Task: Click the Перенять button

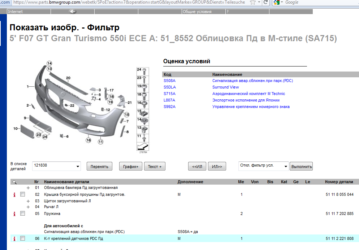Action: [99, 167]
